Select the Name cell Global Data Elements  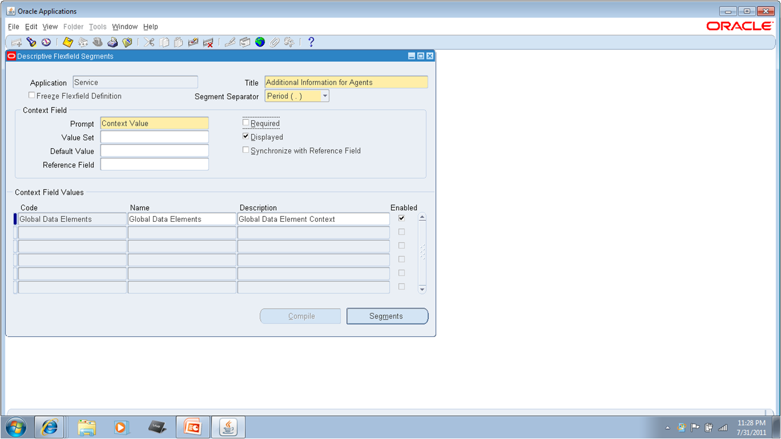[x=182, y=219]
